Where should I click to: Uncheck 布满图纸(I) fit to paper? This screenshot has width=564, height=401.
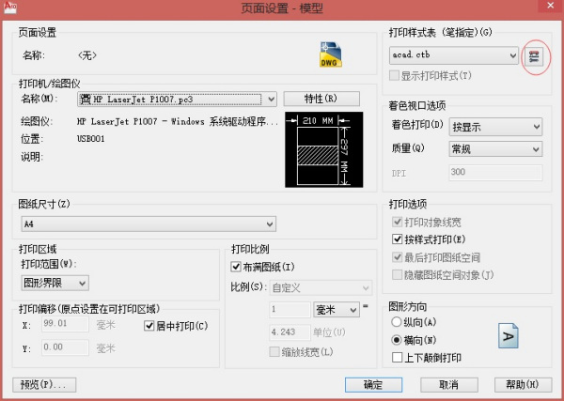(236, 267)
